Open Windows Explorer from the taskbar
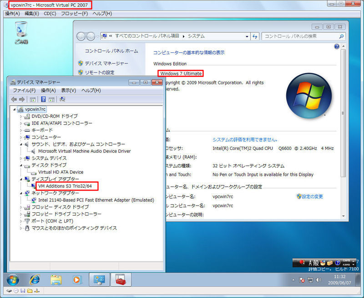The height and width of the screenshot is (298, 364). pyautogui.click(x=56, y=280)
